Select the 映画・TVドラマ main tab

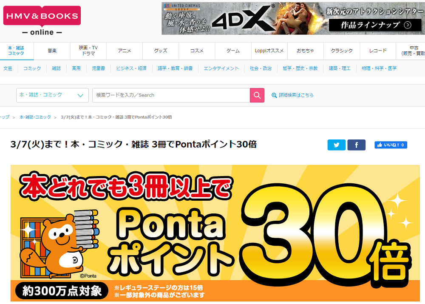pos(88,51)
